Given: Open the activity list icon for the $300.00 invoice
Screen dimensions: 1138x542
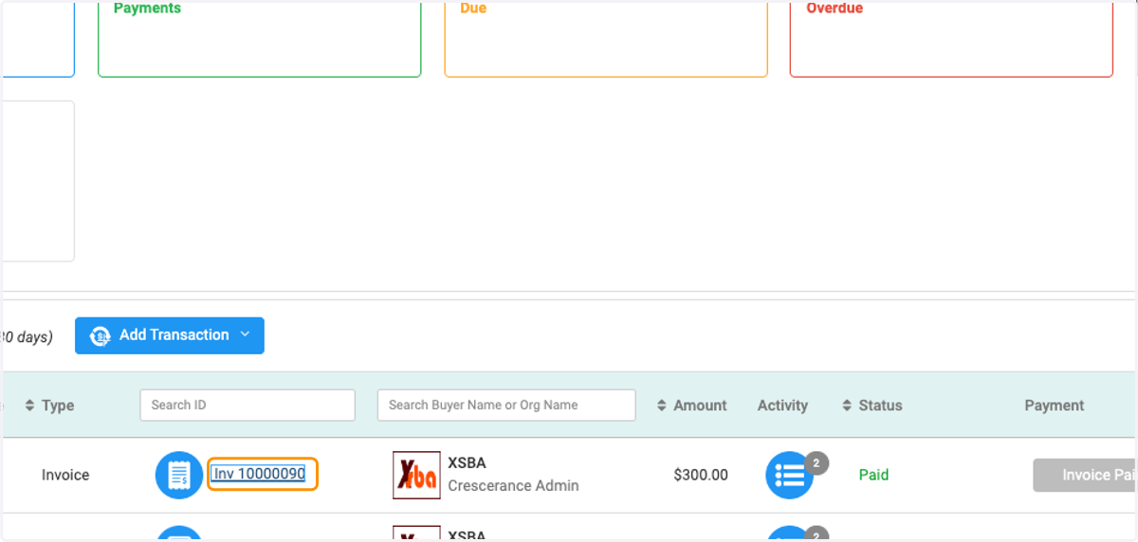Looking at the screenshot, I should (x=789, y=476).
